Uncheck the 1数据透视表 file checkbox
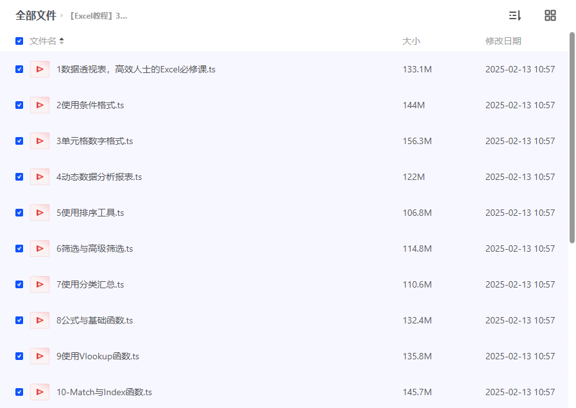 pos(19,69)
